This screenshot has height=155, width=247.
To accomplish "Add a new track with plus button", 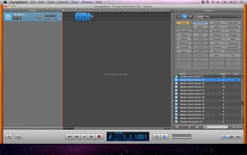I will point(9,137).
